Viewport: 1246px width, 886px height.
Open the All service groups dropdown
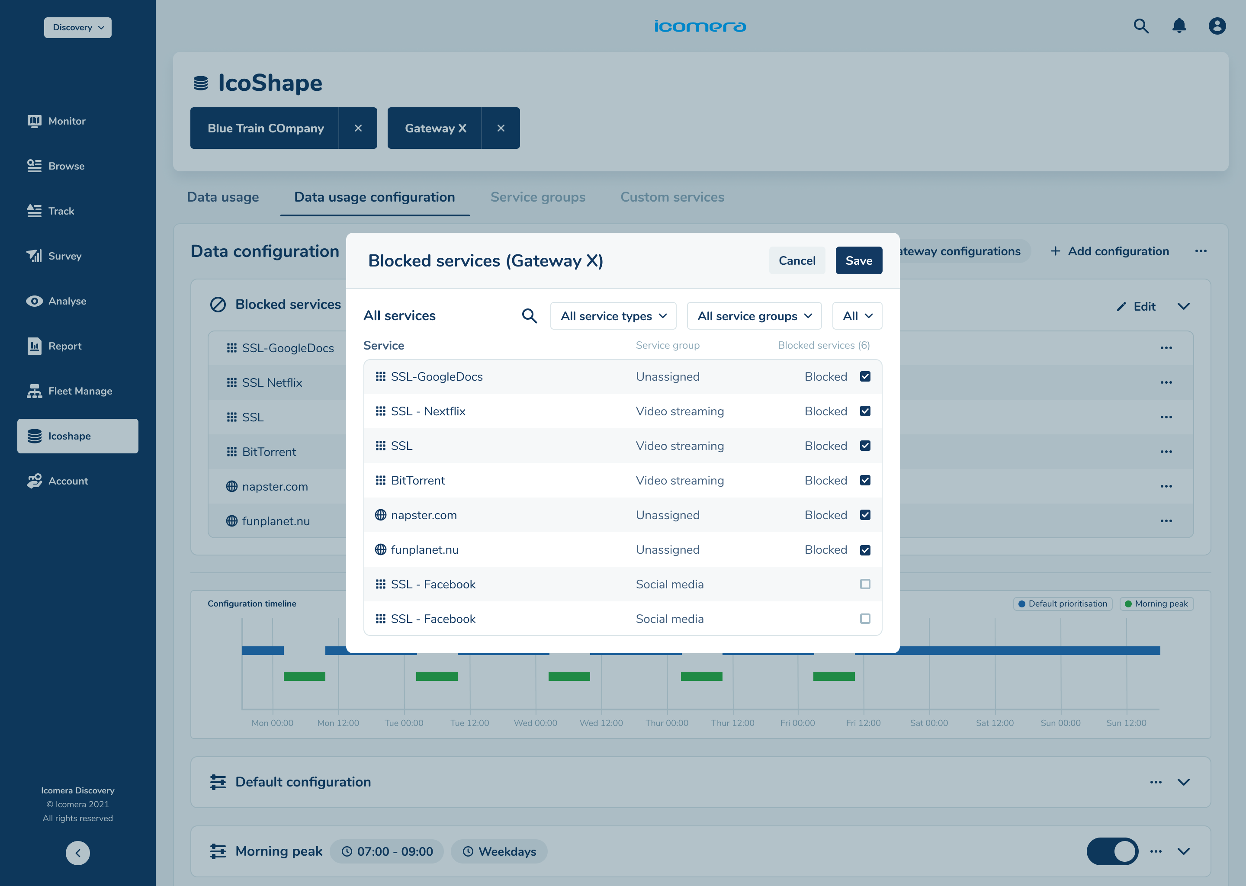coord(754,316)
